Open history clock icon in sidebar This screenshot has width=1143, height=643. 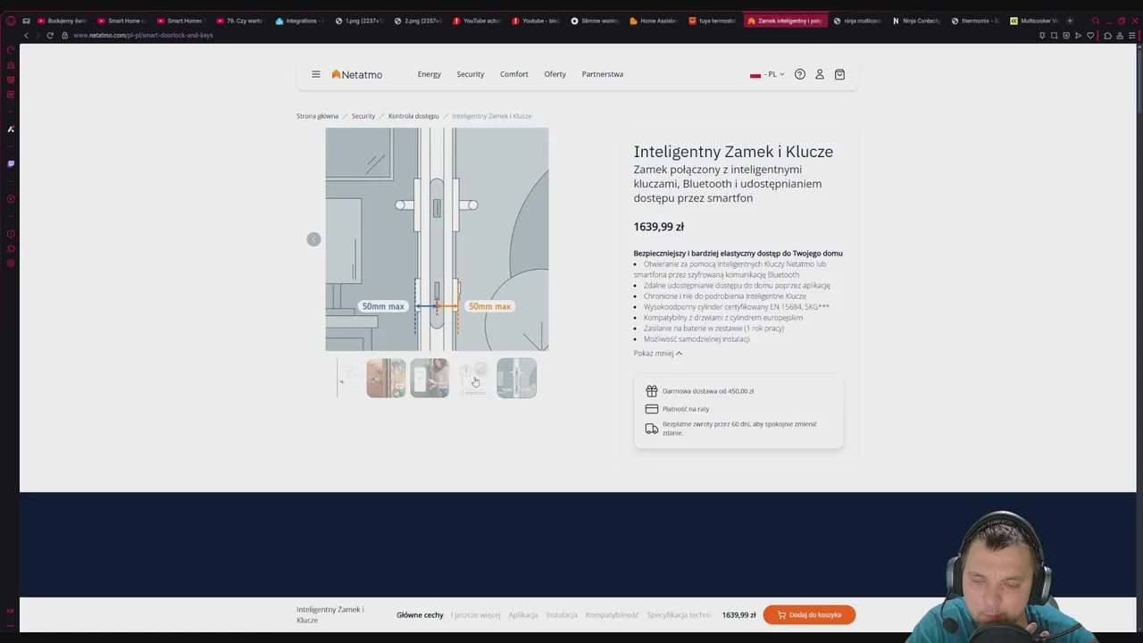tap(11, 234)
